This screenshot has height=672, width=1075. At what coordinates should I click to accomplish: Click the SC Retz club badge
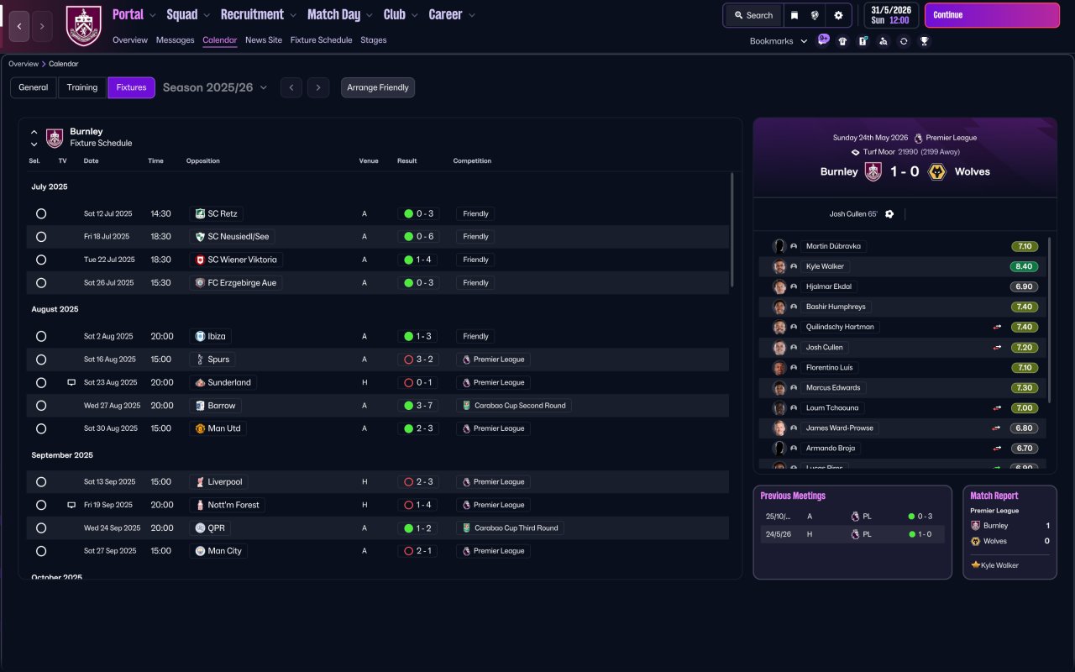tap(200, 213)
